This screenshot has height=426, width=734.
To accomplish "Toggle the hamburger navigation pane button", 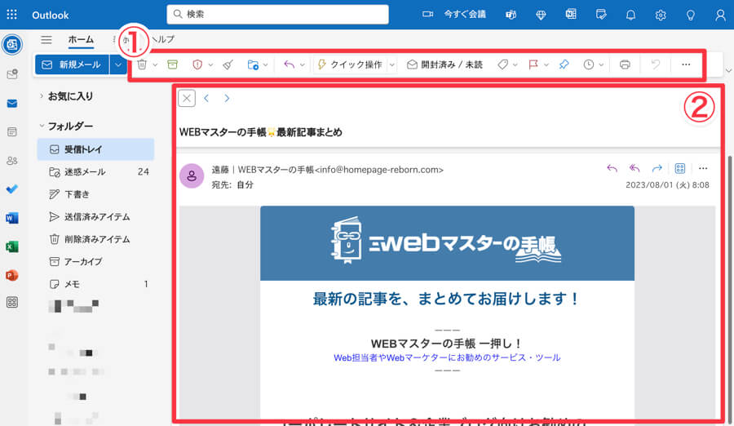I will coord(46,39).
